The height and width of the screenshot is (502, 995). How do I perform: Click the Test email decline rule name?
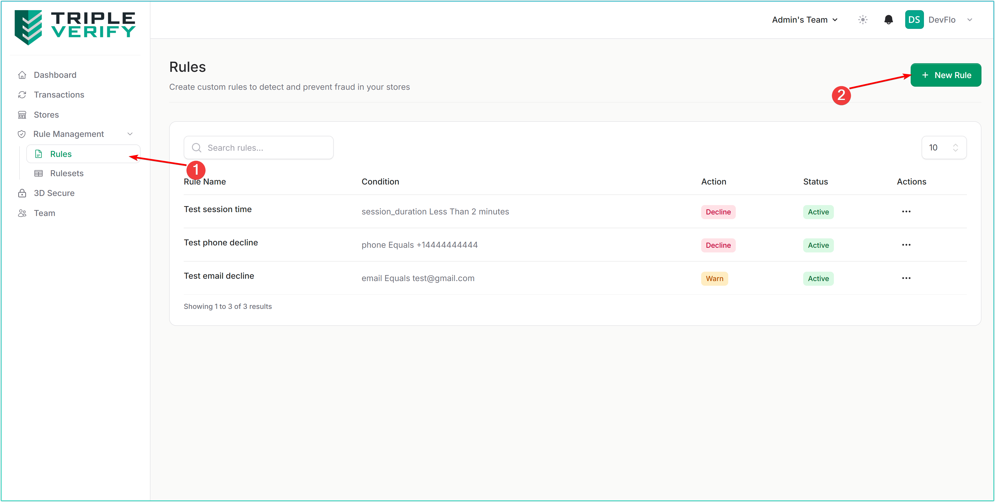tap(219, 276)
